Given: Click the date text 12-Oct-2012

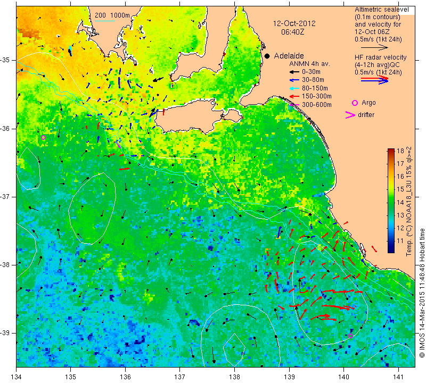Looking at the screenshot, I should 294,23.
